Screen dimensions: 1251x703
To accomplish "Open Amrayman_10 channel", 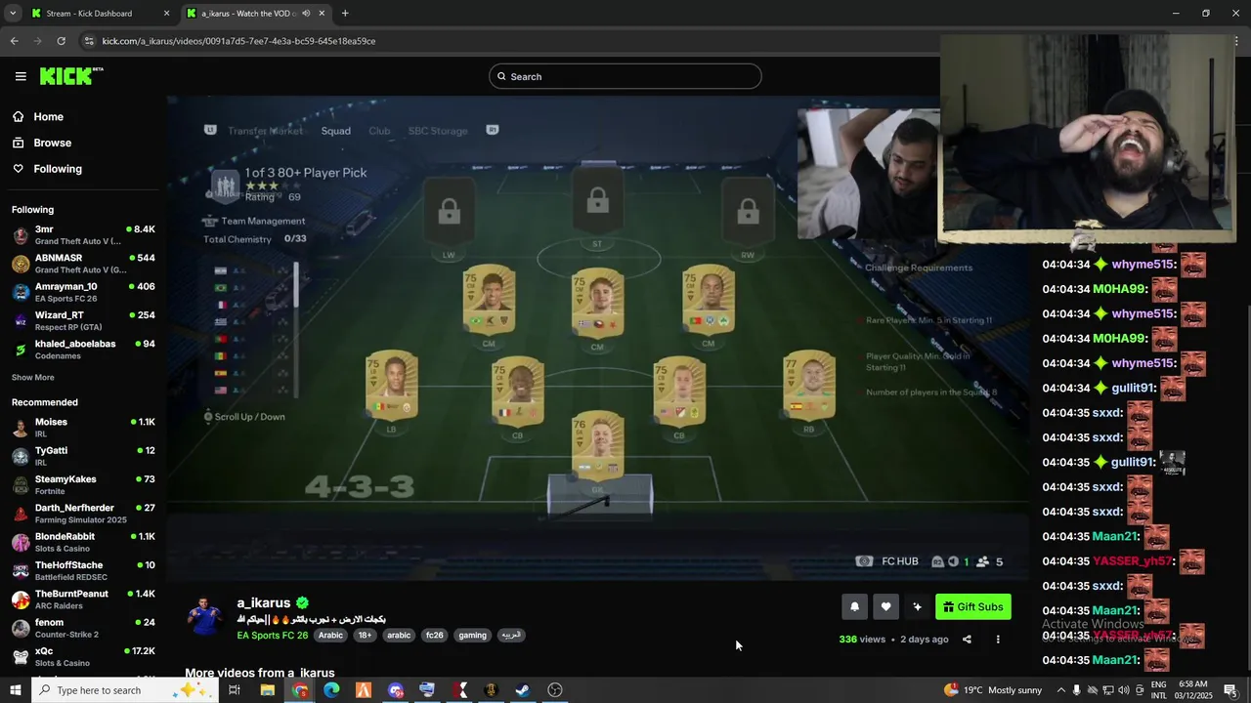I will (x=82, y=292).
